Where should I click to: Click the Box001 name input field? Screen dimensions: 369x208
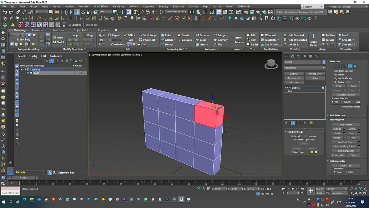[x=302, y=62]
